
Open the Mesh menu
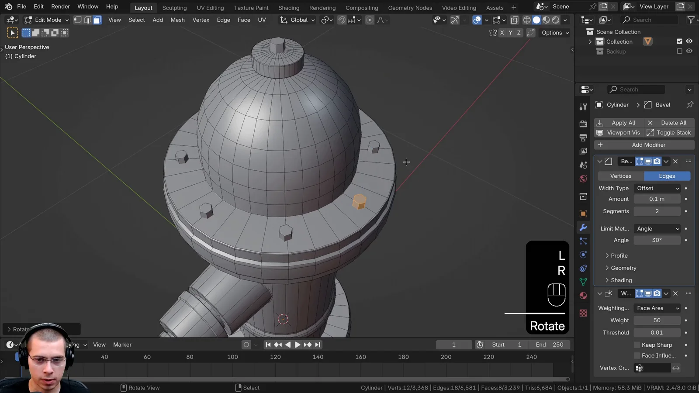177,20
